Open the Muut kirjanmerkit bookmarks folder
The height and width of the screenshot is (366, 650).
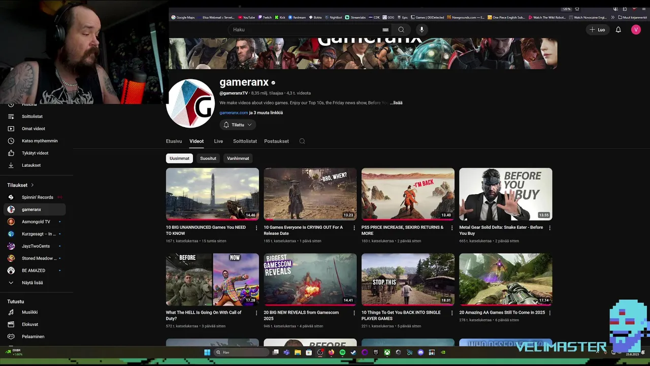click(633, 17)
